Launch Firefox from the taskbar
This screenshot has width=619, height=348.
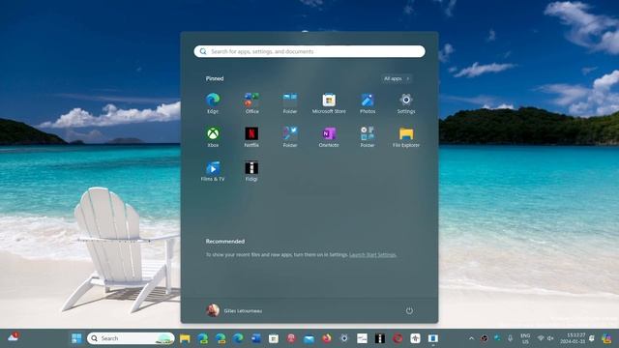327,338
